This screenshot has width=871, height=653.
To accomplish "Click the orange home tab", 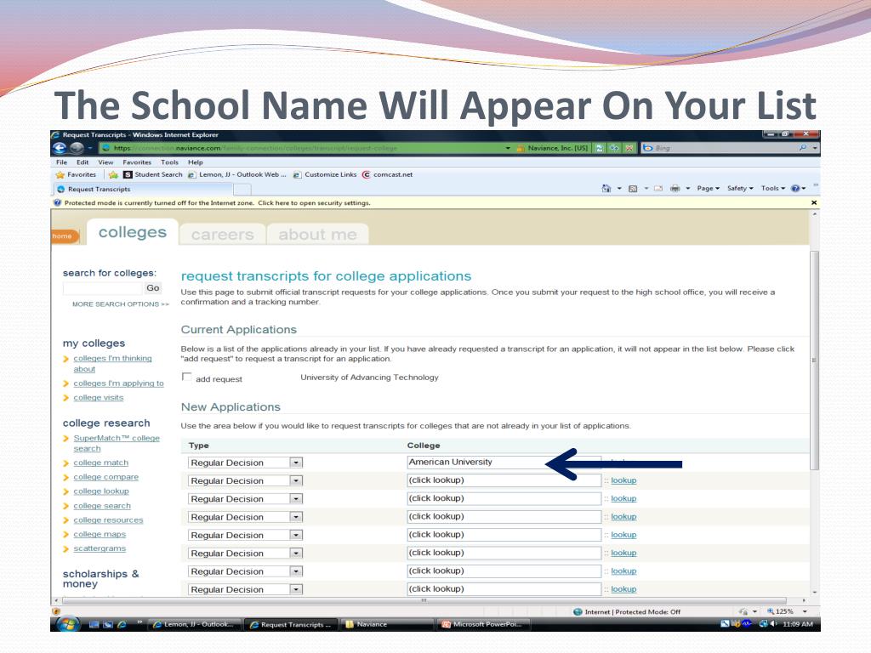I will pos(63,236).
